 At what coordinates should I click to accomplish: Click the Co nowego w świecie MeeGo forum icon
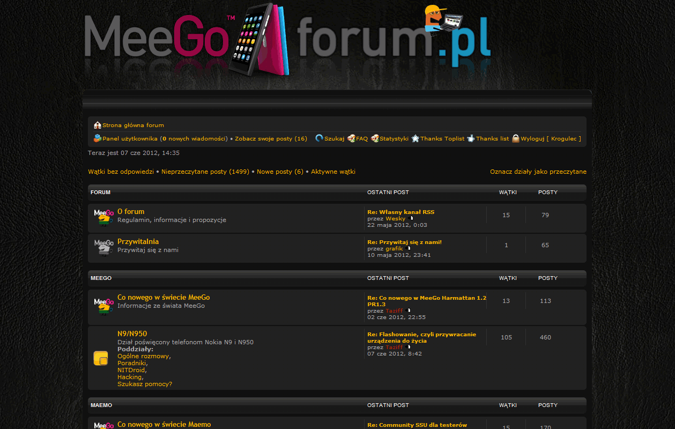(x=103, y=306)
